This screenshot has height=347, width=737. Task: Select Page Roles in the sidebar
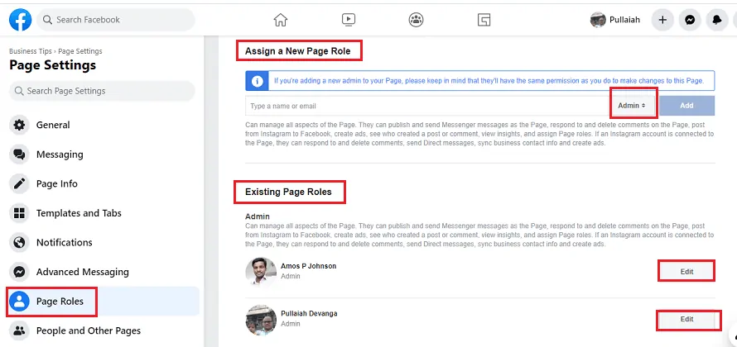tap(60, 302)
